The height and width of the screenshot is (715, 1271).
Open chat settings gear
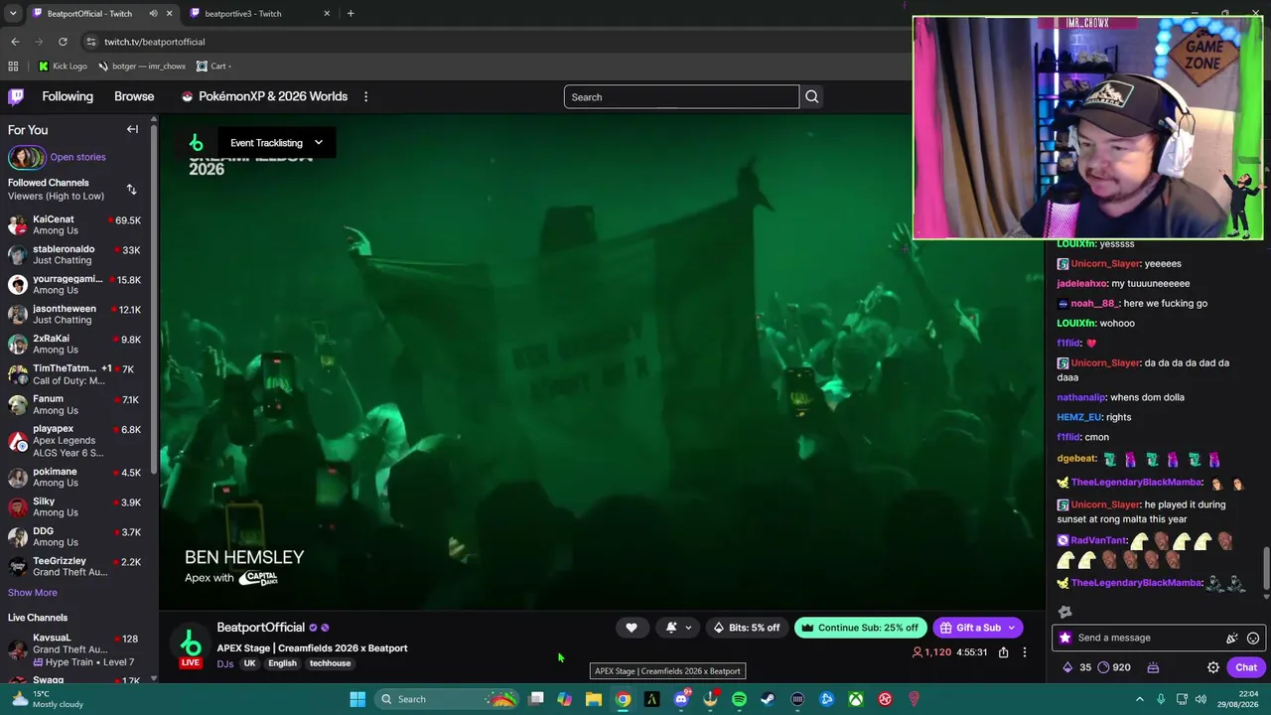point(1212,667)
